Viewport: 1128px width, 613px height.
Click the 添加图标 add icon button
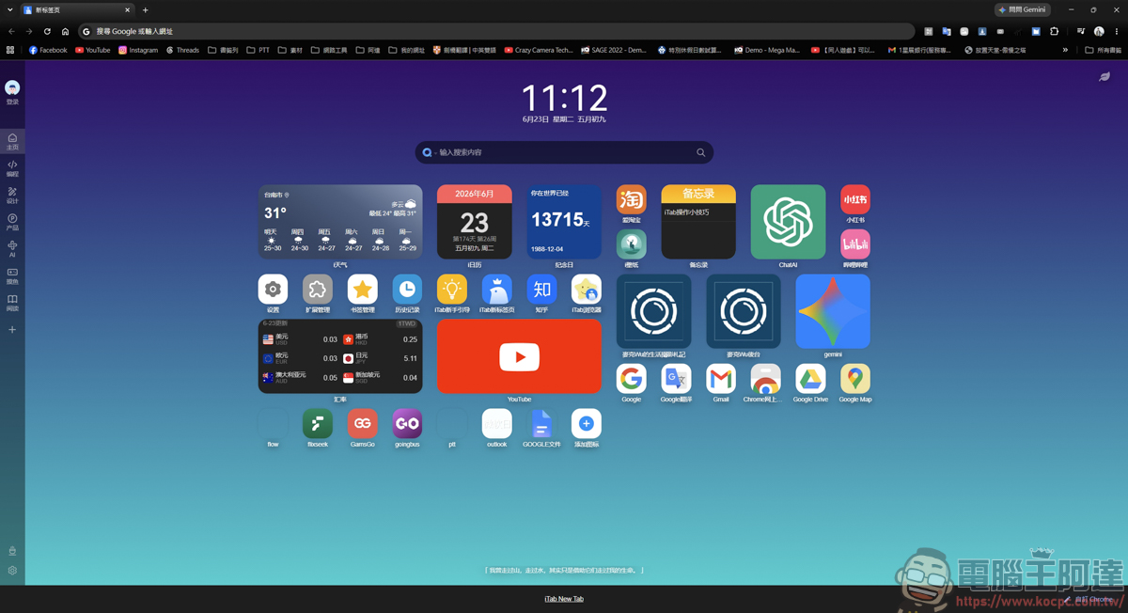coord(587,424)
